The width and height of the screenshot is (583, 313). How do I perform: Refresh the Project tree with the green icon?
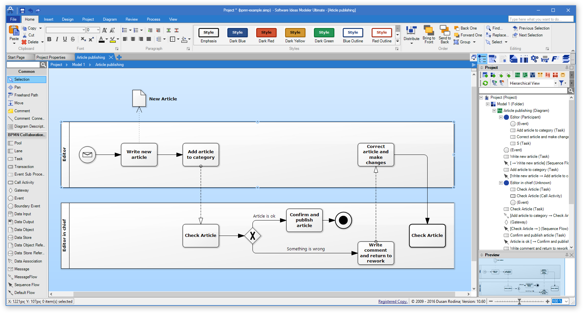485,83
